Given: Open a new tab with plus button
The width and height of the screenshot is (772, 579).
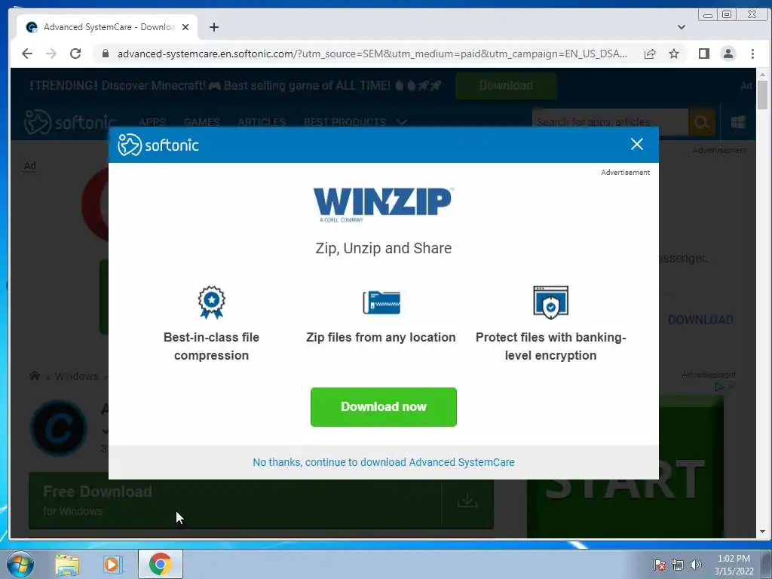Looking at the screenshot, I should pyautogui.click(x=213, y=27).
